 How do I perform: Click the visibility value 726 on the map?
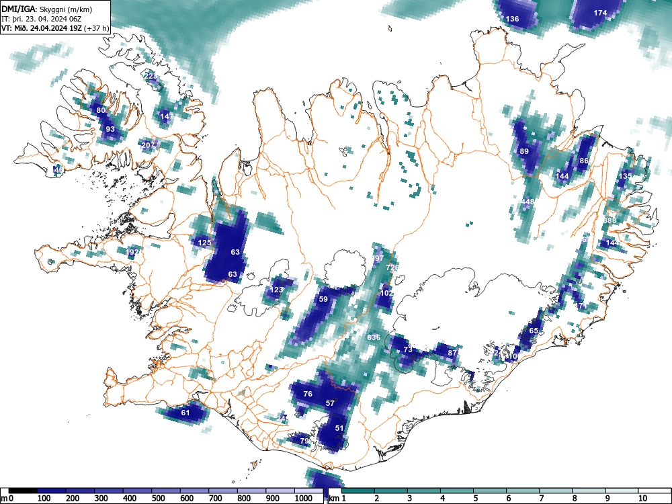[x=392, y=267]
